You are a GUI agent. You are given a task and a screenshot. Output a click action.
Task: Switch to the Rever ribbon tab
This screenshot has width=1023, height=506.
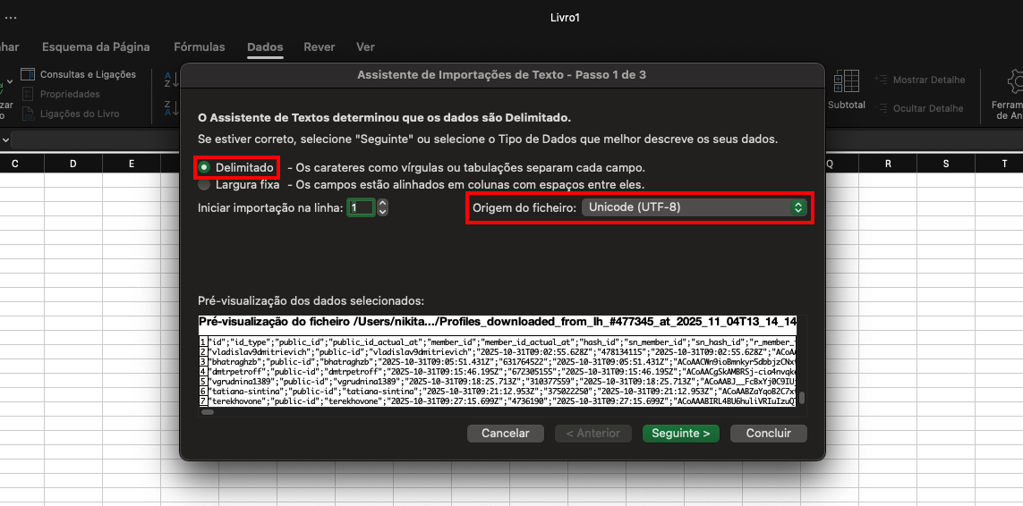(320, 46)
